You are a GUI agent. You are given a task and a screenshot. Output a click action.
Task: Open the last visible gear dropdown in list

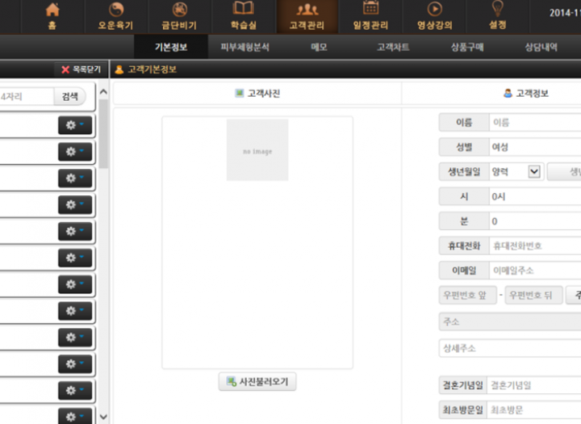tap(75, 416)
